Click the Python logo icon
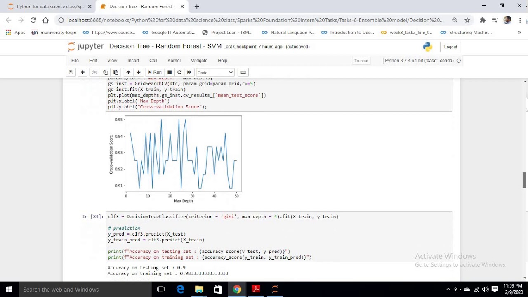The width and height of the screenshot is (528, 297). [x=428, y=47]
